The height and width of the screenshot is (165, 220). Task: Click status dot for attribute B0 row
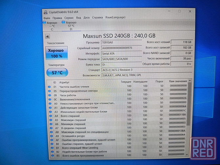(52, 144)
